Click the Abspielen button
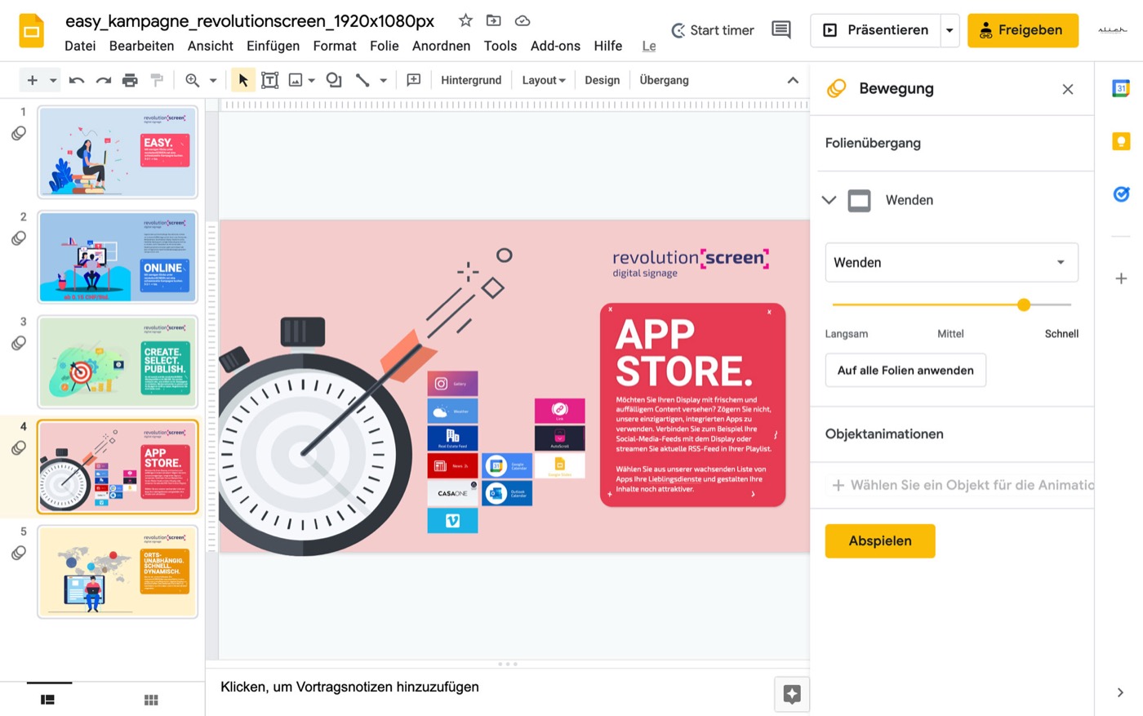This screenshot has width=1143, height=716. (880, 540)
